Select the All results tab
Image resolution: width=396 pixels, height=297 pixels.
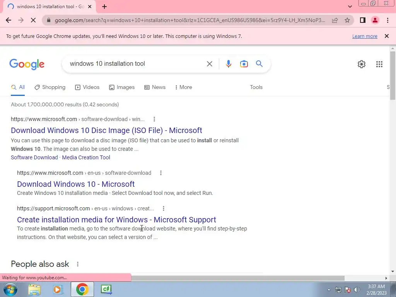pyautogui.click(x=18, y=87)
